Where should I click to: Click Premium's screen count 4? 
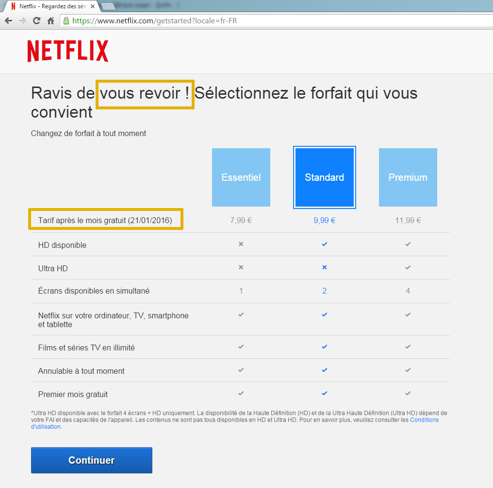coord(408,291)
